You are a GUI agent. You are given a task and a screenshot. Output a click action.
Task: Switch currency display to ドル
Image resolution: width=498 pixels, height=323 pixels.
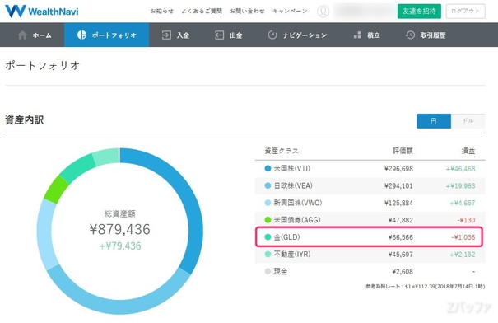(x=468, y=121)
